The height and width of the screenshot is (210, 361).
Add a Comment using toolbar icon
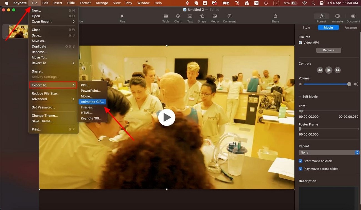point(229,18)
